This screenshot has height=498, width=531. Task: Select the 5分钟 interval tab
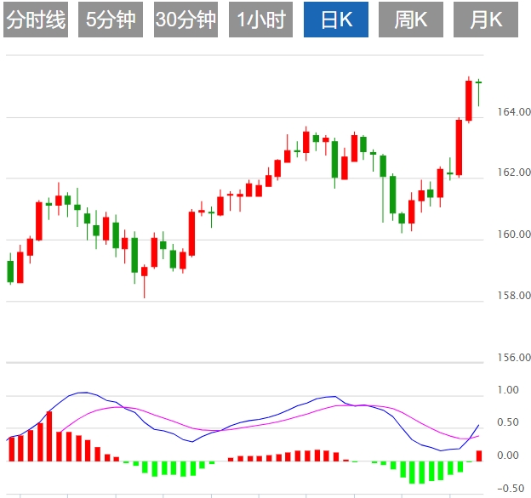pyautogui.click(x=111, y=20)
